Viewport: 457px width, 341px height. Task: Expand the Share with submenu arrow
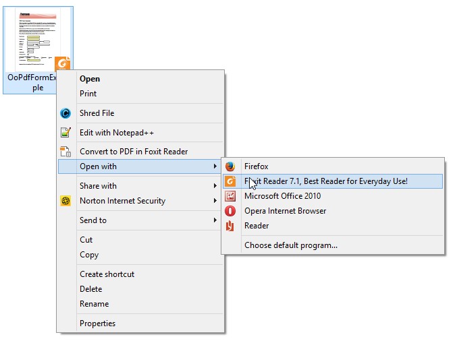(215, 185)
